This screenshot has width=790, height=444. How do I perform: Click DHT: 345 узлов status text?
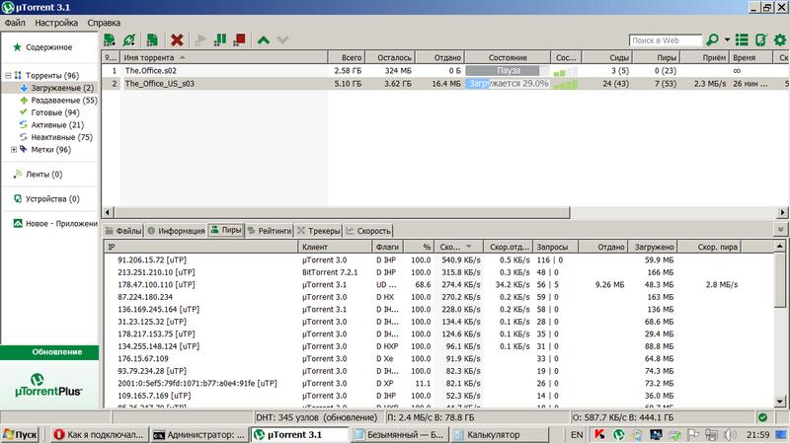tap(316, 417)
